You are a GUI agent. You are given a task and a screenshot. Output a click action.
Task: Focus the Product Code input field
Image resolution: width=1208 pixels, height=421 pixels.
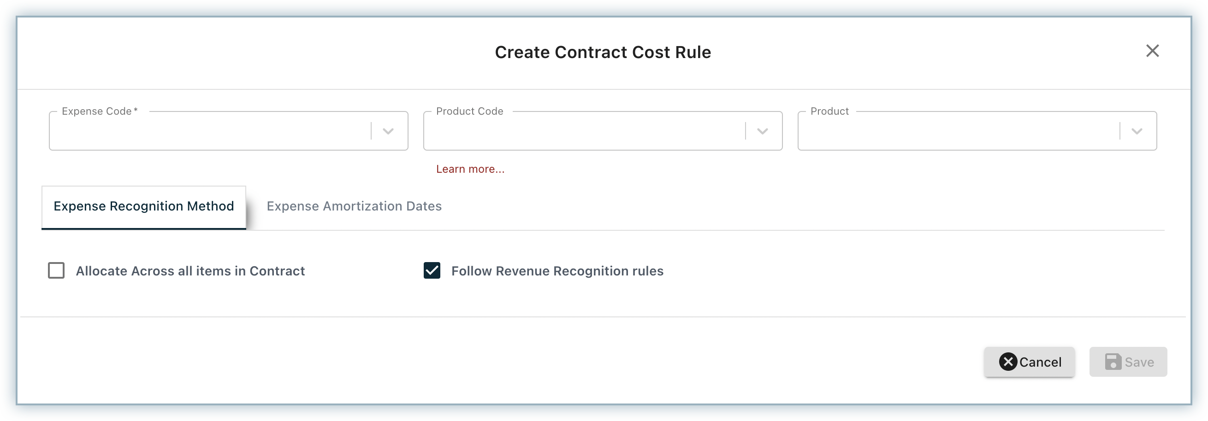coord(584,131)
